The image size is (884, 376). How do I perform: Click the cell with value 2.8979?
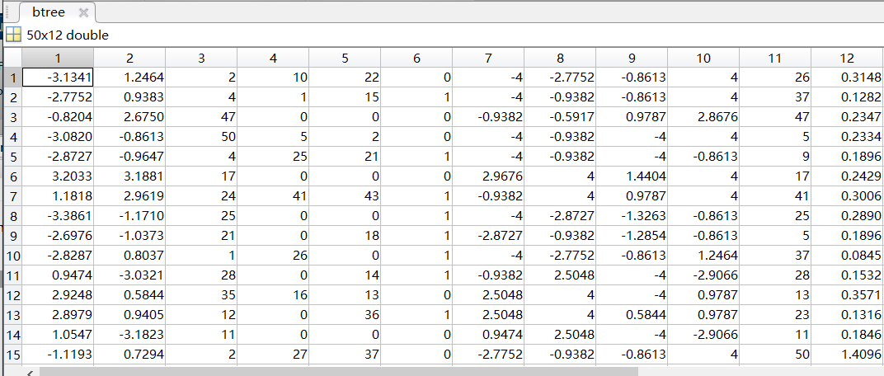(58, 315)
